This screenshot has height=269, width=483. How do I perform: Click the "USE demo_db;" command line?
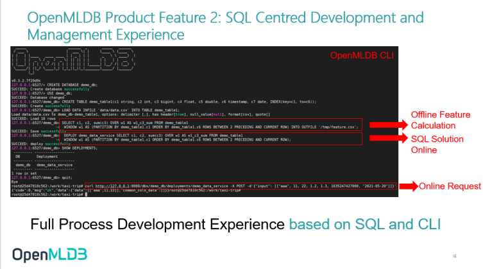click(x=42, y=93)
